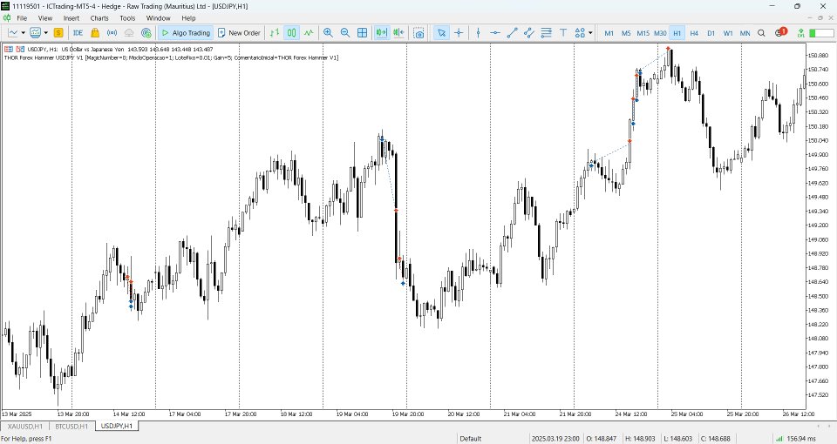This screenshot has height=444, width=837.
Task: Expand the profiles dropdown arrow
Action: pos(46,32)
